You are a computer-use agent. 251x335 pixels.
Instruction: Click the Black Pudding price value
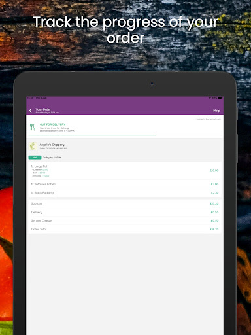(214, 192)
